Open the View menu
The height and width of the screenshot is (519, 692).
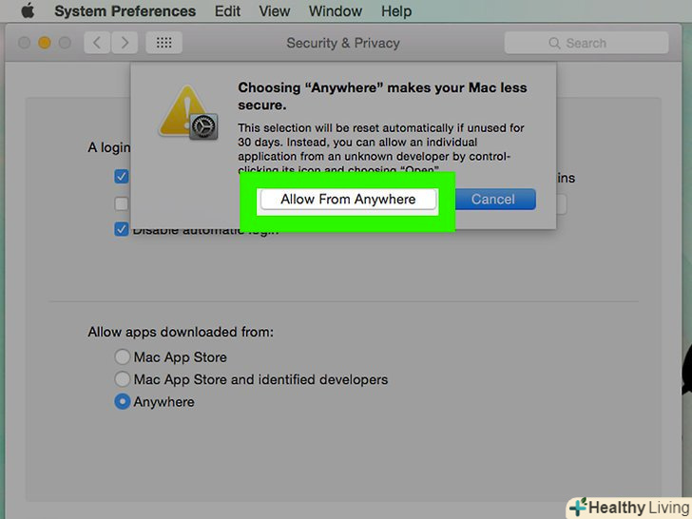274,10
